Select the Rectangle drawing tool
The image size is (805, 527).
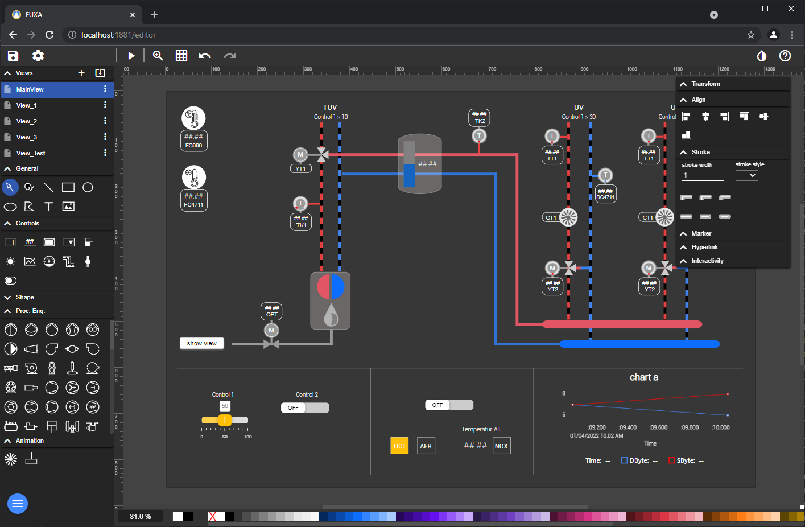click(x=68, y=187)
